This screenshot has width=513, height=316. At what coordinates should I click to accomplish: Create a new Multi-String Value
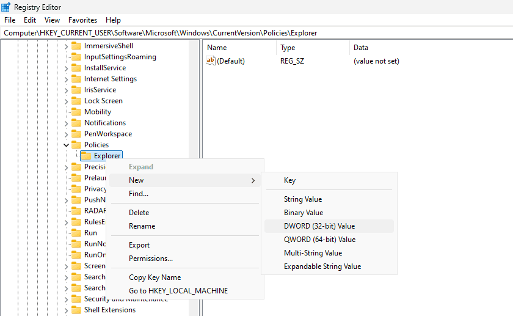[329, 253]
